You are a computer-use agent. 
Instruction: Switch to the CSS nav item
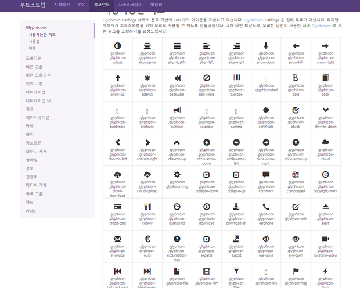[x=81, y=5]
